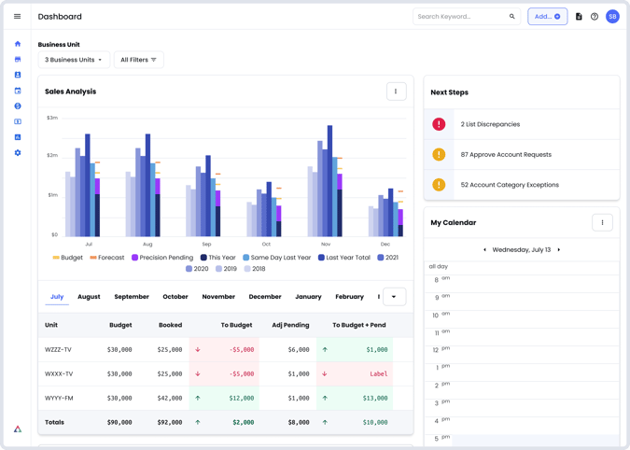Open the help question mark icon
The width and height of the screenshot is (630, 450).
coord(595,17)
